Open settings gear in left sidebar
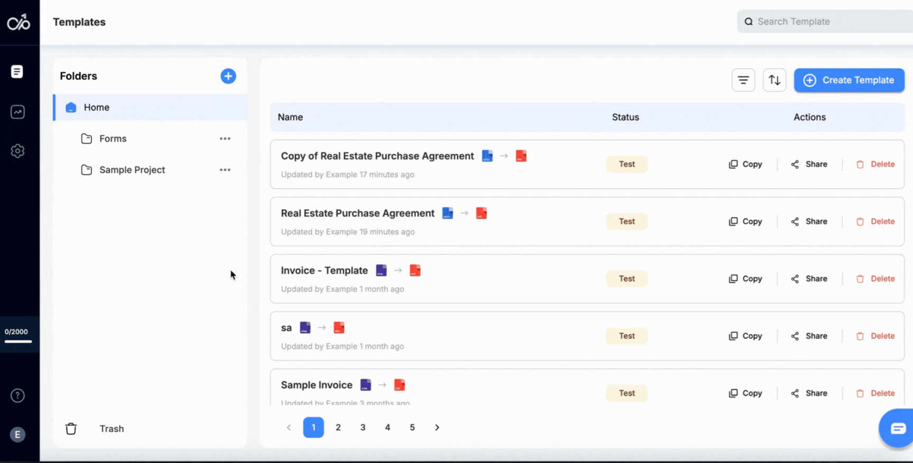The height and width of the screenshot is (463, 913). [x=17, y=151]
